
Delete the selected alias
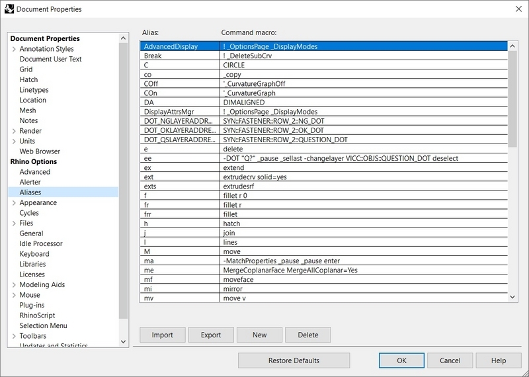(308, 335)
